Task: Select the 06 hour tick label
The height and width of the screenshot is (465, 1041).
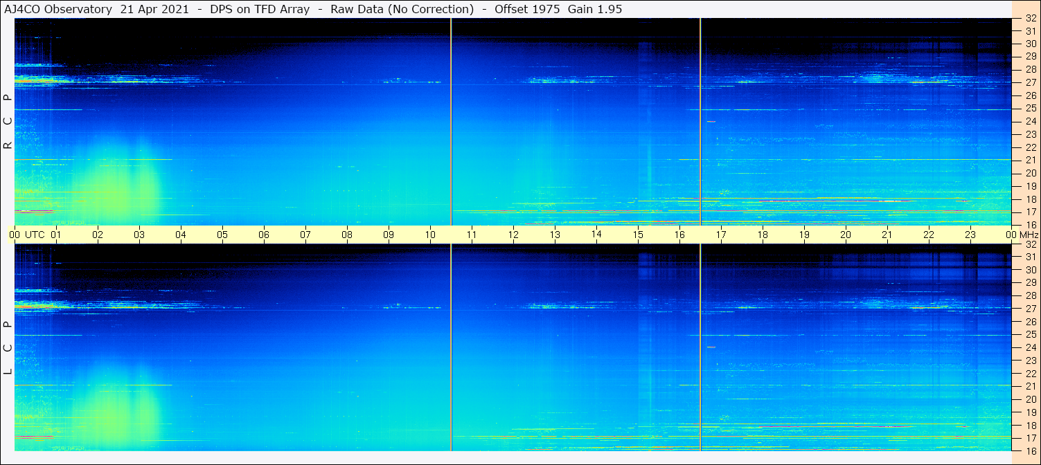Action: point(264,235)
